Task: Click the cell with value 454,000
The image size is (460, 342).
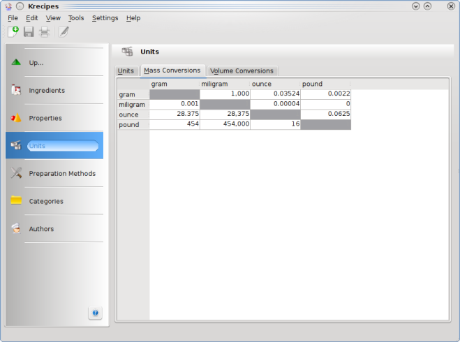Action: point(225,124)
